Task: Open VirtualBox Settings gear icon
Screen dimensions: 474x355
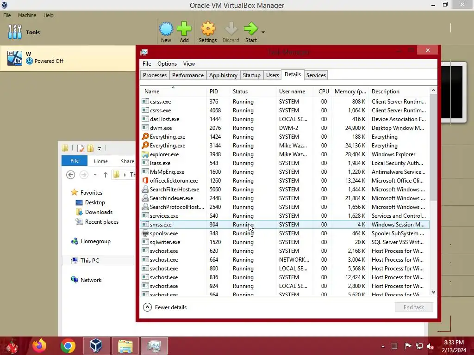Action: click(x=208, y=29)
